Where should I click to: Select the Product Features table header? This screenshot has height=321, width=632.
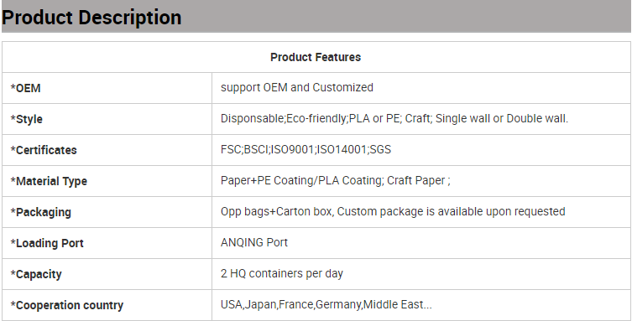[316, 57]
